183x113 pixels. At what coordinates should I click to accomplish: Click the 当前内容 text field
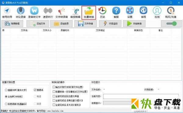[x=141, y=96]
